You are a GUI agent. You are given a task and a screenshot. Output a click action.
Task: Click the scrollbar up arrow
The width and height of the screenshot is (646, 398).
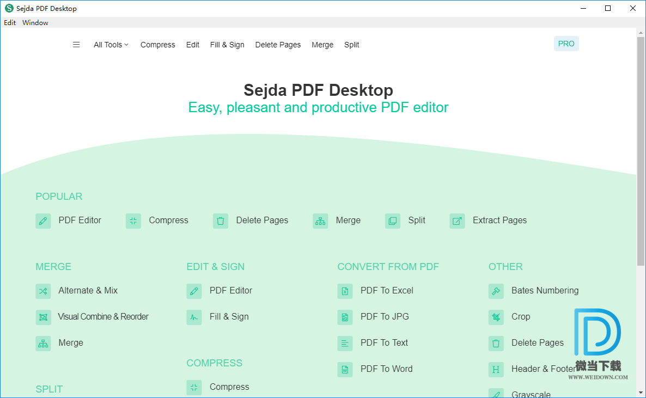[641, 32]
